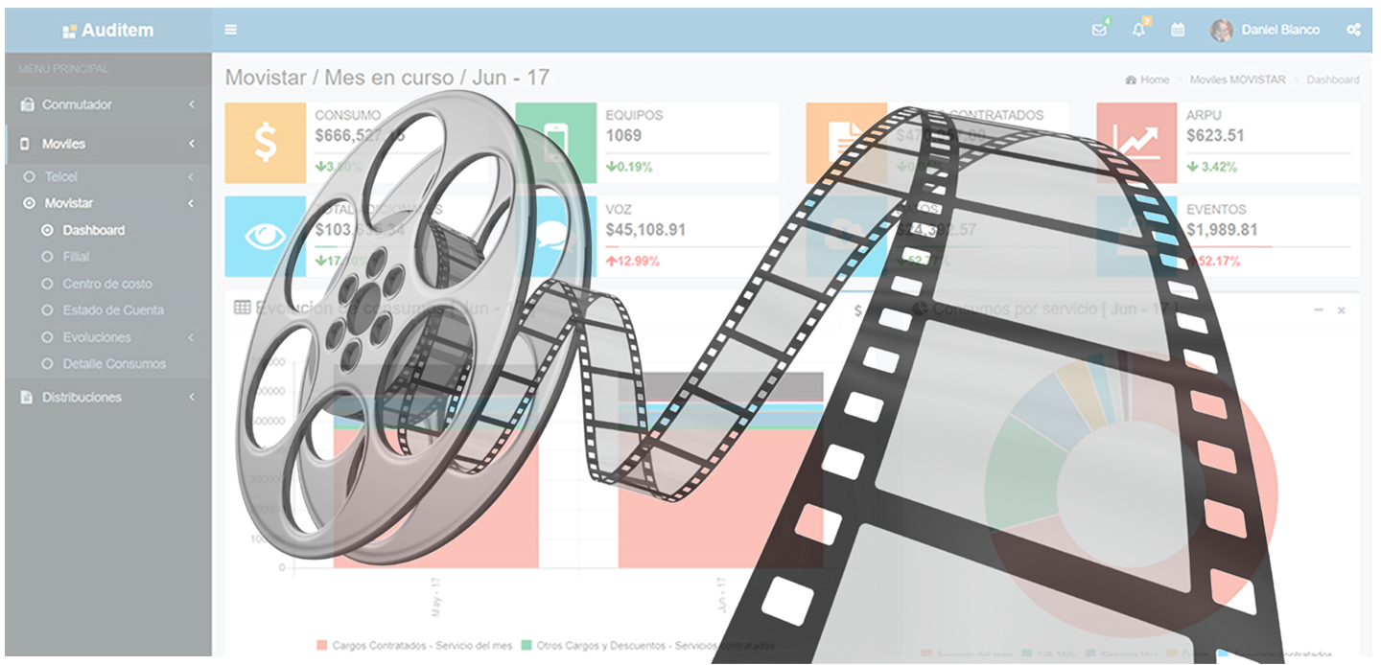Open the Telcel submenu item
Image resolution: width=1381 pixels, height=665 pixels.
[60, 177]
